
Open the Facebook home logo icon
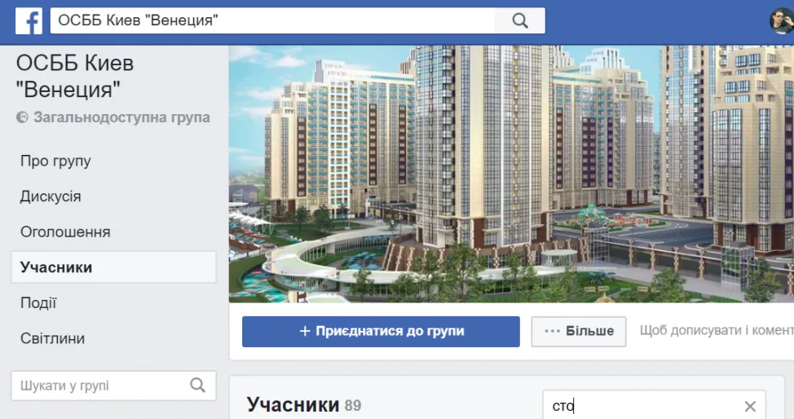coord(29,20)
